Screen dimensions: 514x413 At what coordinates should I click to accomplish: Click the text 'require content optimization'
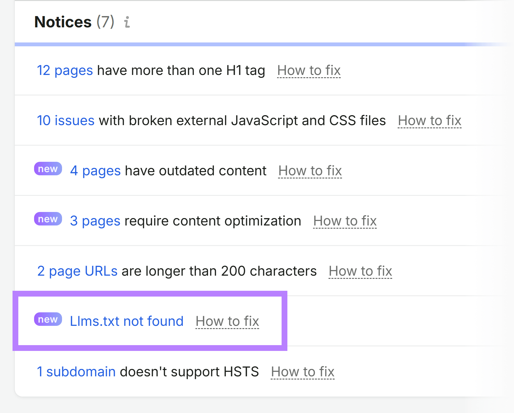click(213, 221)
